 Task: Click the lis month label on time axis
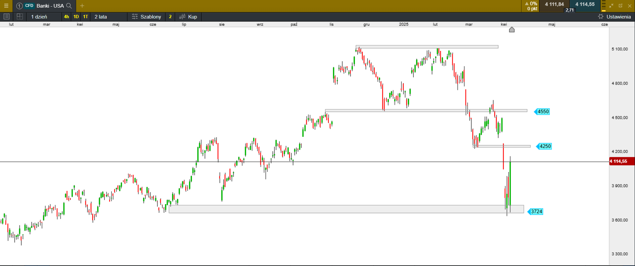[332, 24]
